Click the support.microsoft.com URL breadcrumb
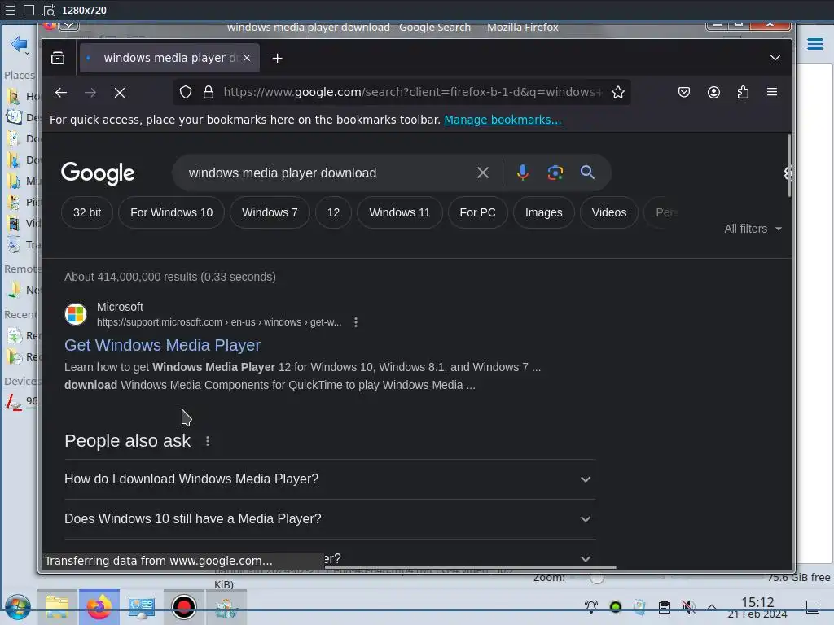 coord(218,322)
